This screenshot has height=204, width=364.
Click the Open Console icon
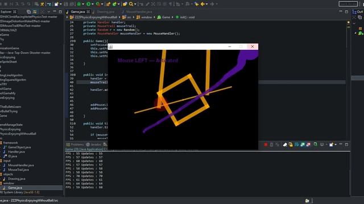pyautogui.click(x=331, y=144)
